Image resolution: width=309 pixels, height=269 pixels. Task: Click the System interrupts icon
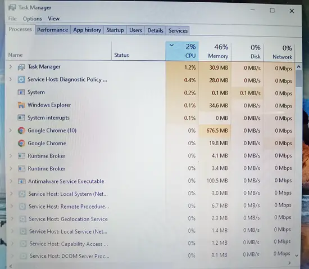point(21,118)
